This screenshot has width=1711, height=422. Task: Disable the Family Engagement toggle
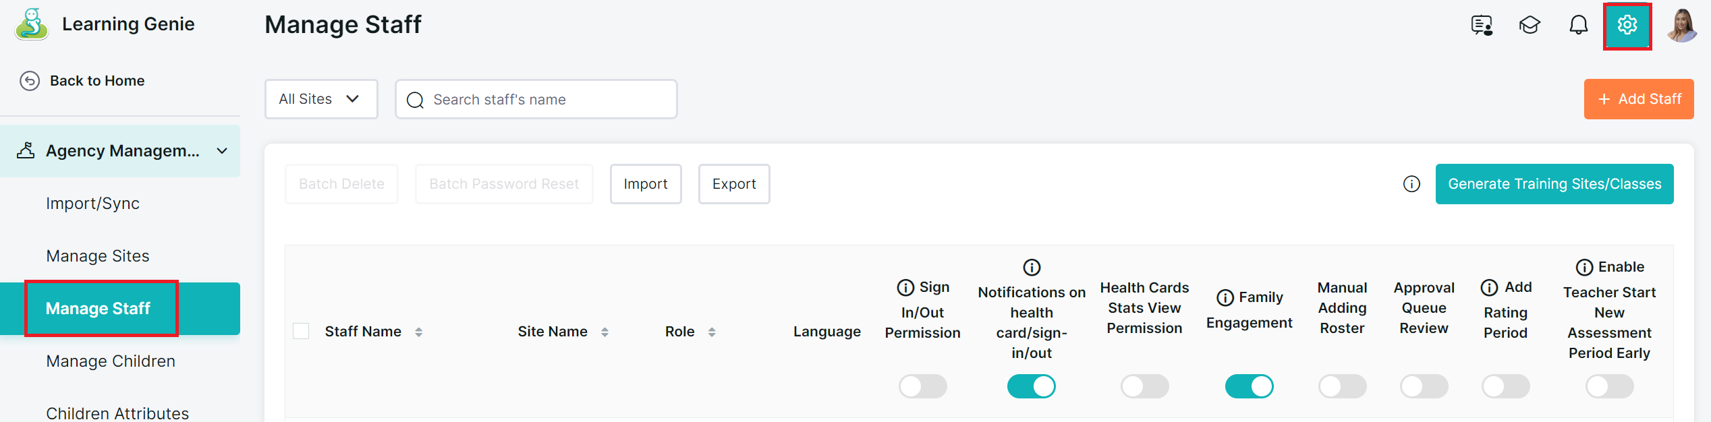point(1249,386)
